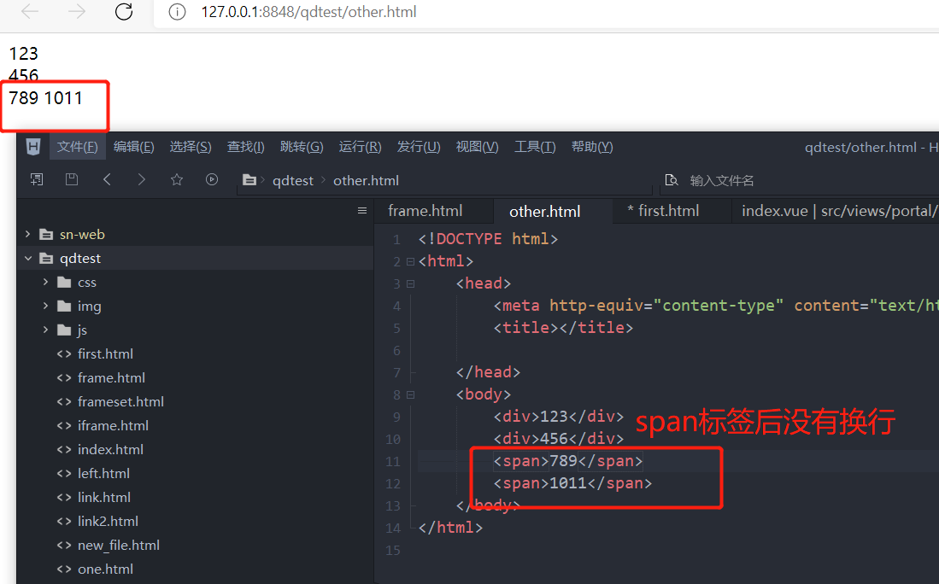Switch to the frame.html tab
Viewport: 939px width, 584px height.
click(x=433, y=211)
